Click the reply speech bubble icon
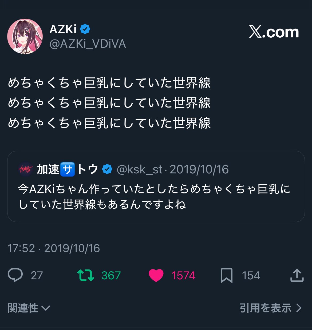 (x=15, y=275)
